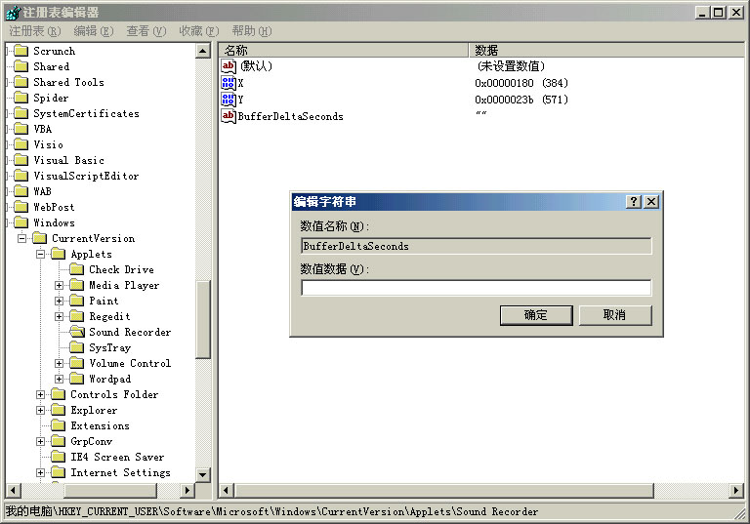This screenshot has height=524, width=750.
Task: Cancel with the 取消 button
Action: 615,315
